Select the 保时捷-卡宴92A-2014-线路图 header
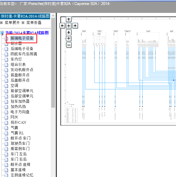176x177 pixels. coord(25,16)
